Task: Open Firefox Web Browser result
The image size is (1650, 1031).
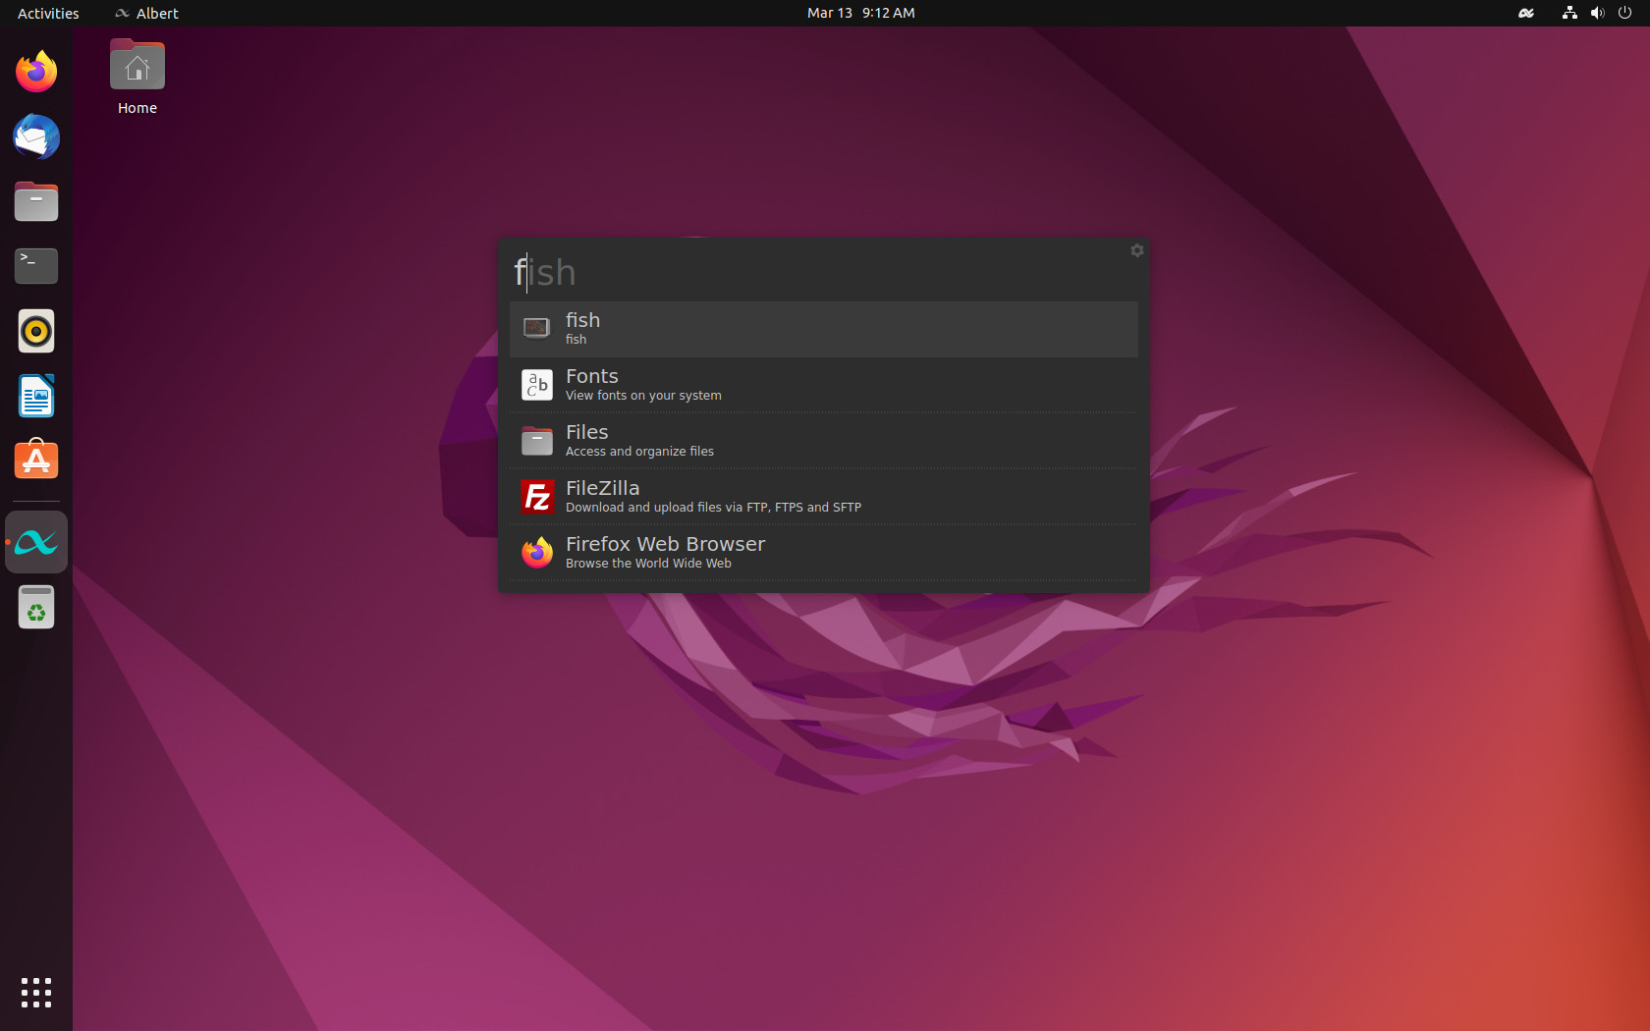Action: tap(823, 553)
